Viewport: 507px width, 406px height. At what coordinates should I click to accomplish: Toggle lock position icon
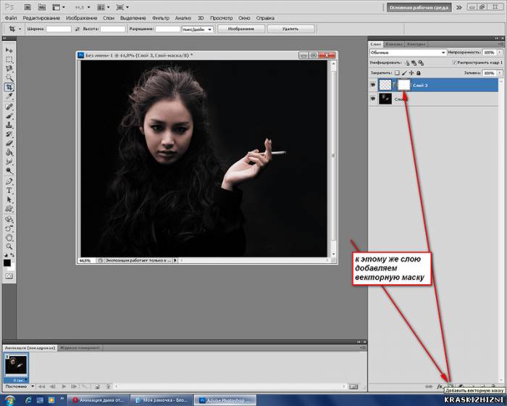coord(411,72)
